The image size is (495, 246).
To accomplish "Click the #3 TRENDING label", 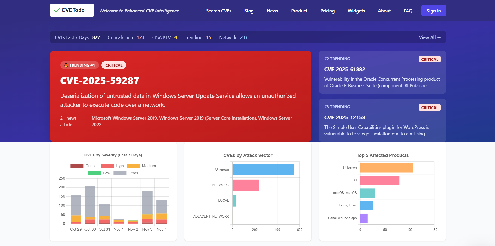I will [337, 107].
